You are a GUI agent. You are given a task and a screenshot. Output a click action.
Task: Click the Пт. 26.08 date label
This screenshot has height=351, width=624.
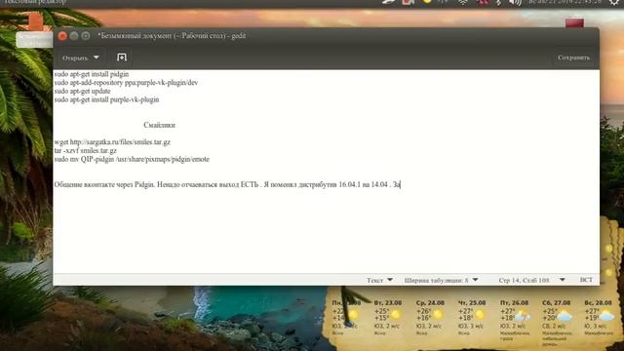click(x=514, y=303)
